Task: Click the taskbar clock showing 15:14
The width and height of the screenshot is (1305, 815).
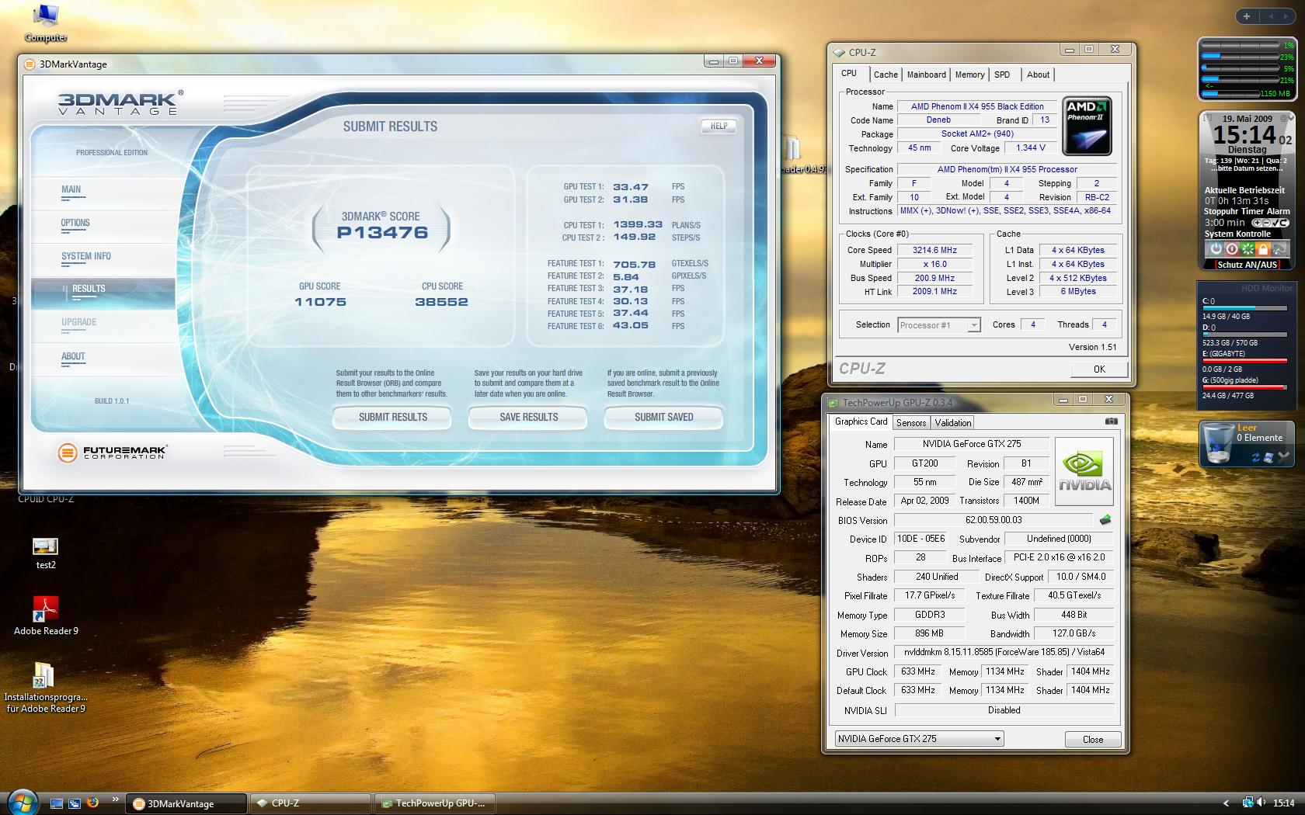Action: point(1283,803)
